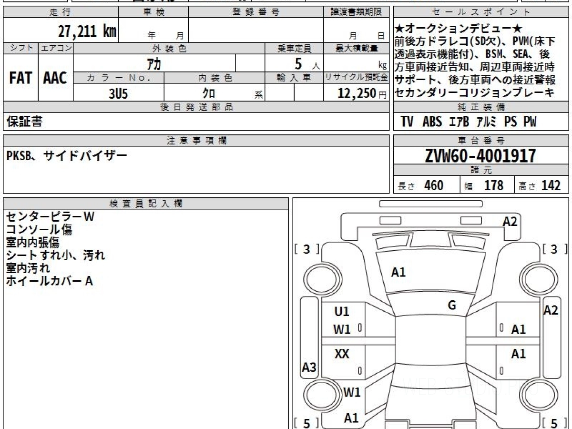Click the 乗車定員 capacity header
The height and width of the screenshot is (429, 572).
295,48
